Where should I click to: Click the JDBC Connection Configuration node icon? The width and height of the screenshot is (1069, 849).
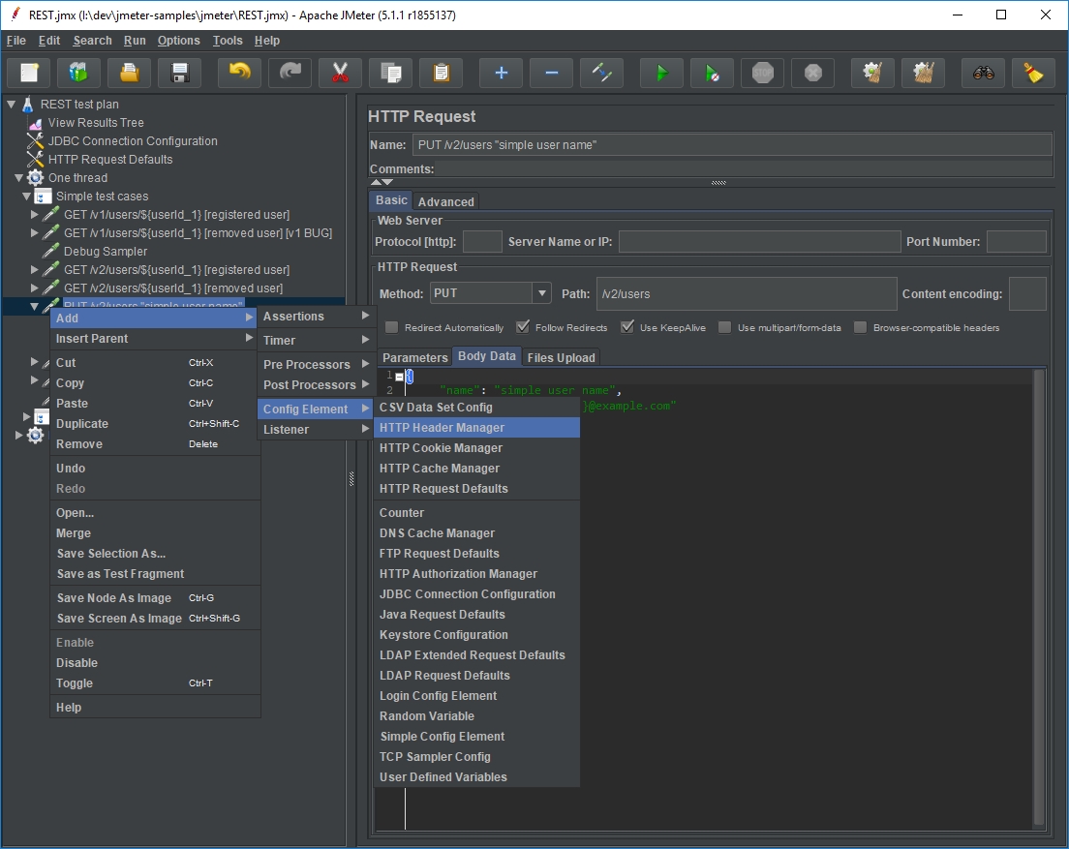tap(36, 141)
